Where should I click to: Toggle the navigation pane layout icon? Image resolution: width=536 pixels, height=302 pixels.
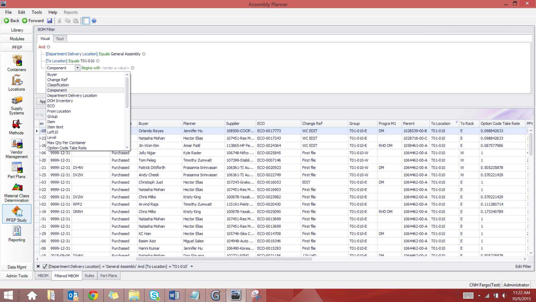[x=86, y=21]
